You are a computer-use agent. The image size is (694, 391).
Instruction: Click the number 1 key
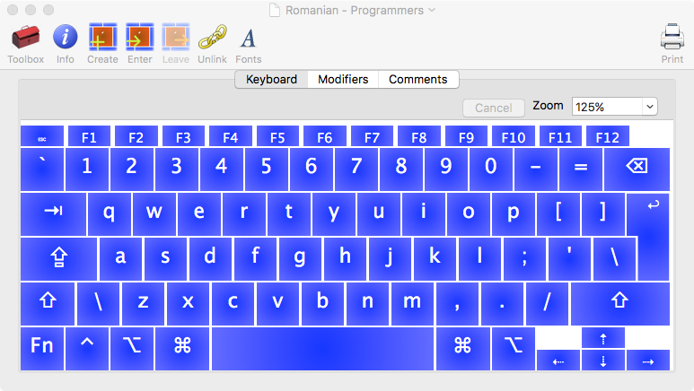point(87,169)
